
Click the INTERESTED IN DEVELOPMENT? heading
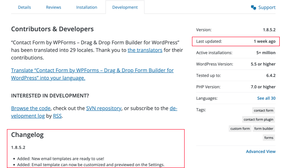[x=50, y=96]
